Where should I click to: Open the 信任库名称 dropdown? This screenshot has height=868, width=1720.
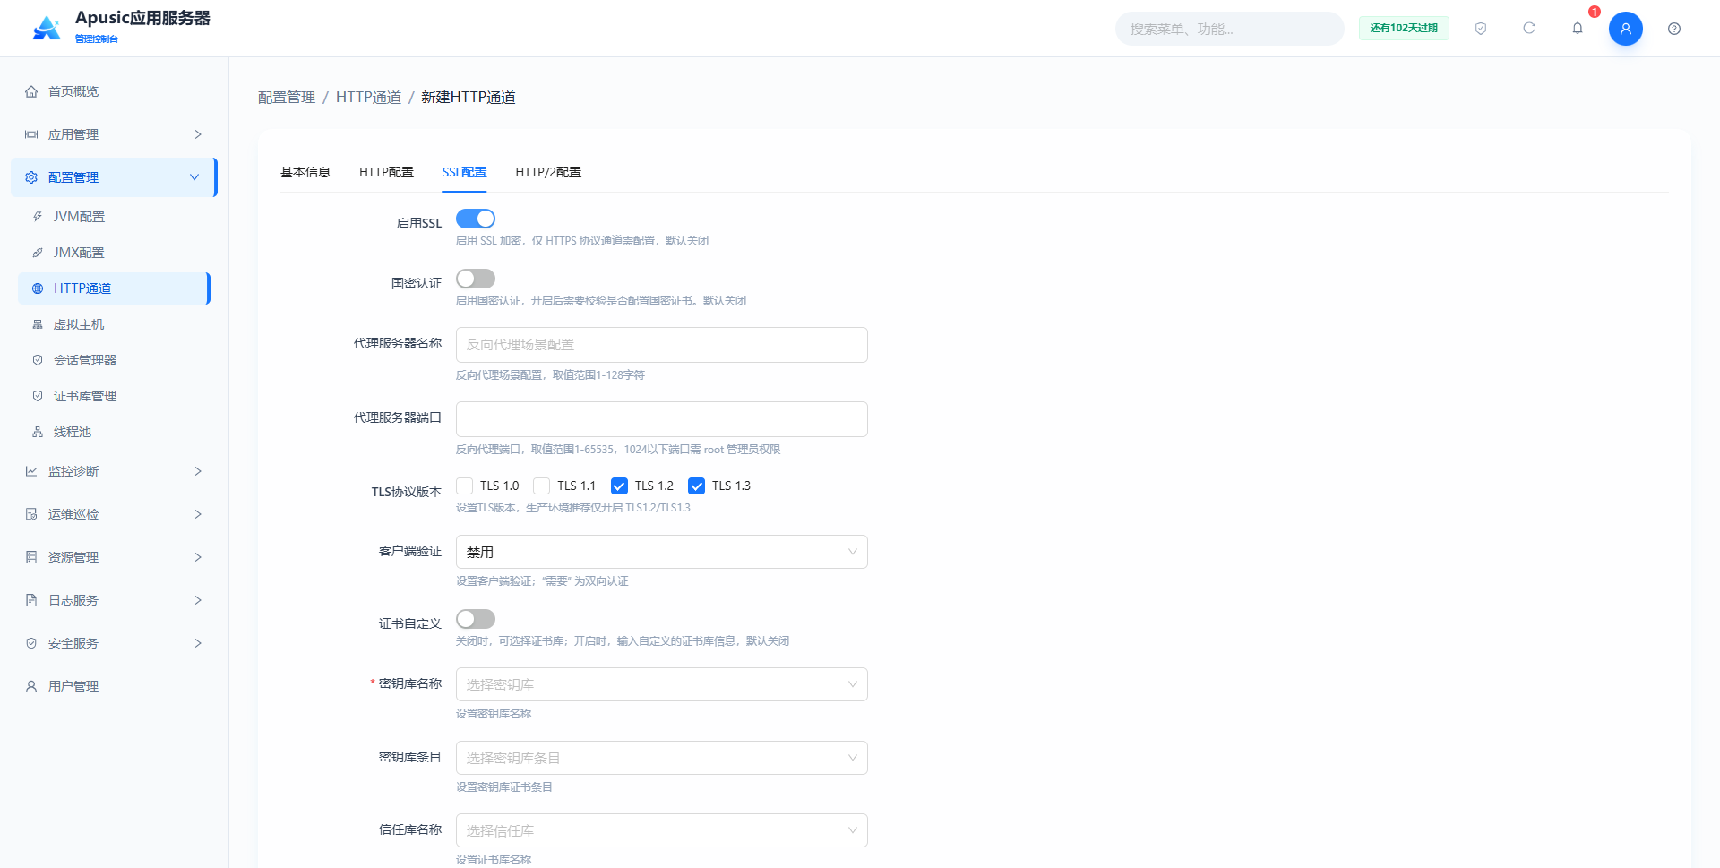tap(662, 830)
